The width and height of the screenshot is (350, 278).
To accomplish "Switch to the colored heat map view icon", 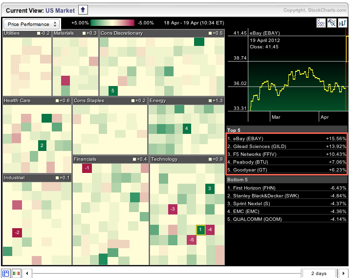I will pos(16,273).
